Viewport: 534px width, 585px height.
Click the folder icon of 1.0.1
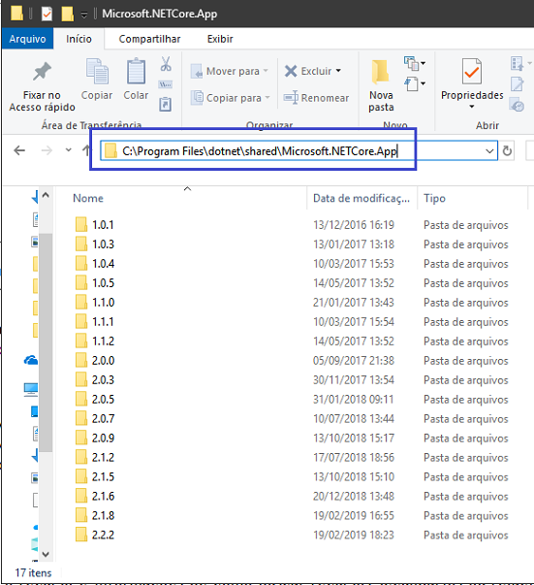(x=81, y=225)
